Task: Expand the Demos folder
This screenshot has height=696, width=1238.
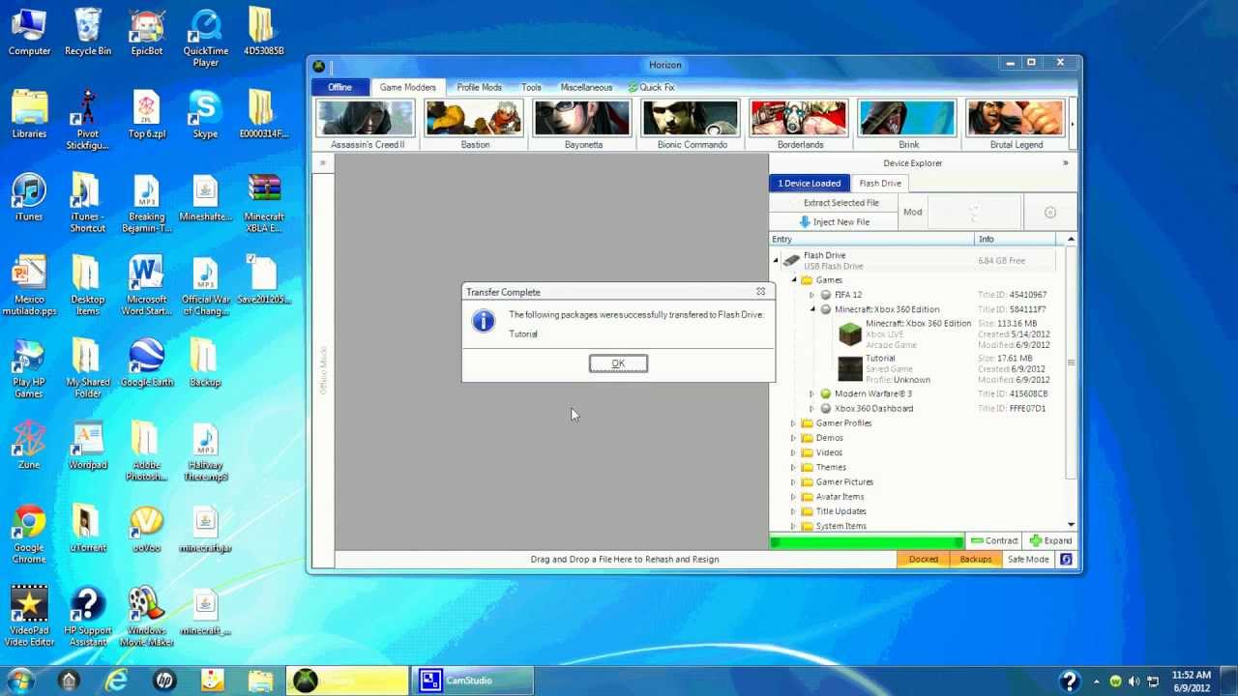Action: point(793,438)
